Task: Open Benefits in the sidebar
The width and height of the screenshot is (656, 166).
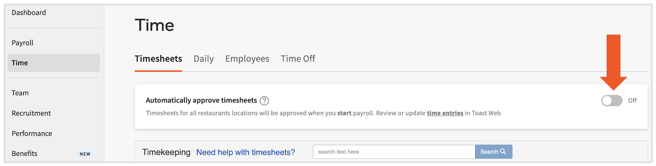Action: [25, 154]
